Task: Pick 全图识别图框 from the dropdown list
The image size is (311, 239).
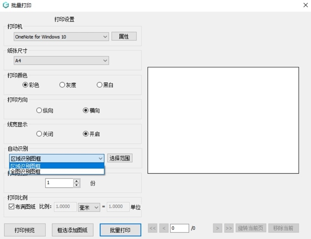Action: pyautogui.click(x=57, y=171)
